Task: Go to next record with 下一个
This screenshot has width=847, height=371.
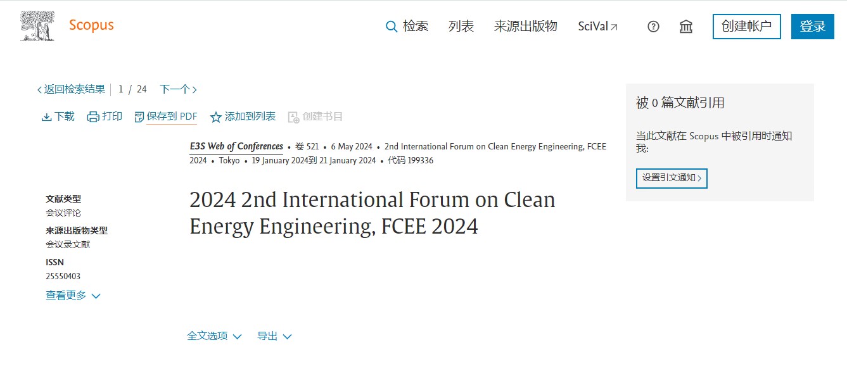Action: (178, 89)
